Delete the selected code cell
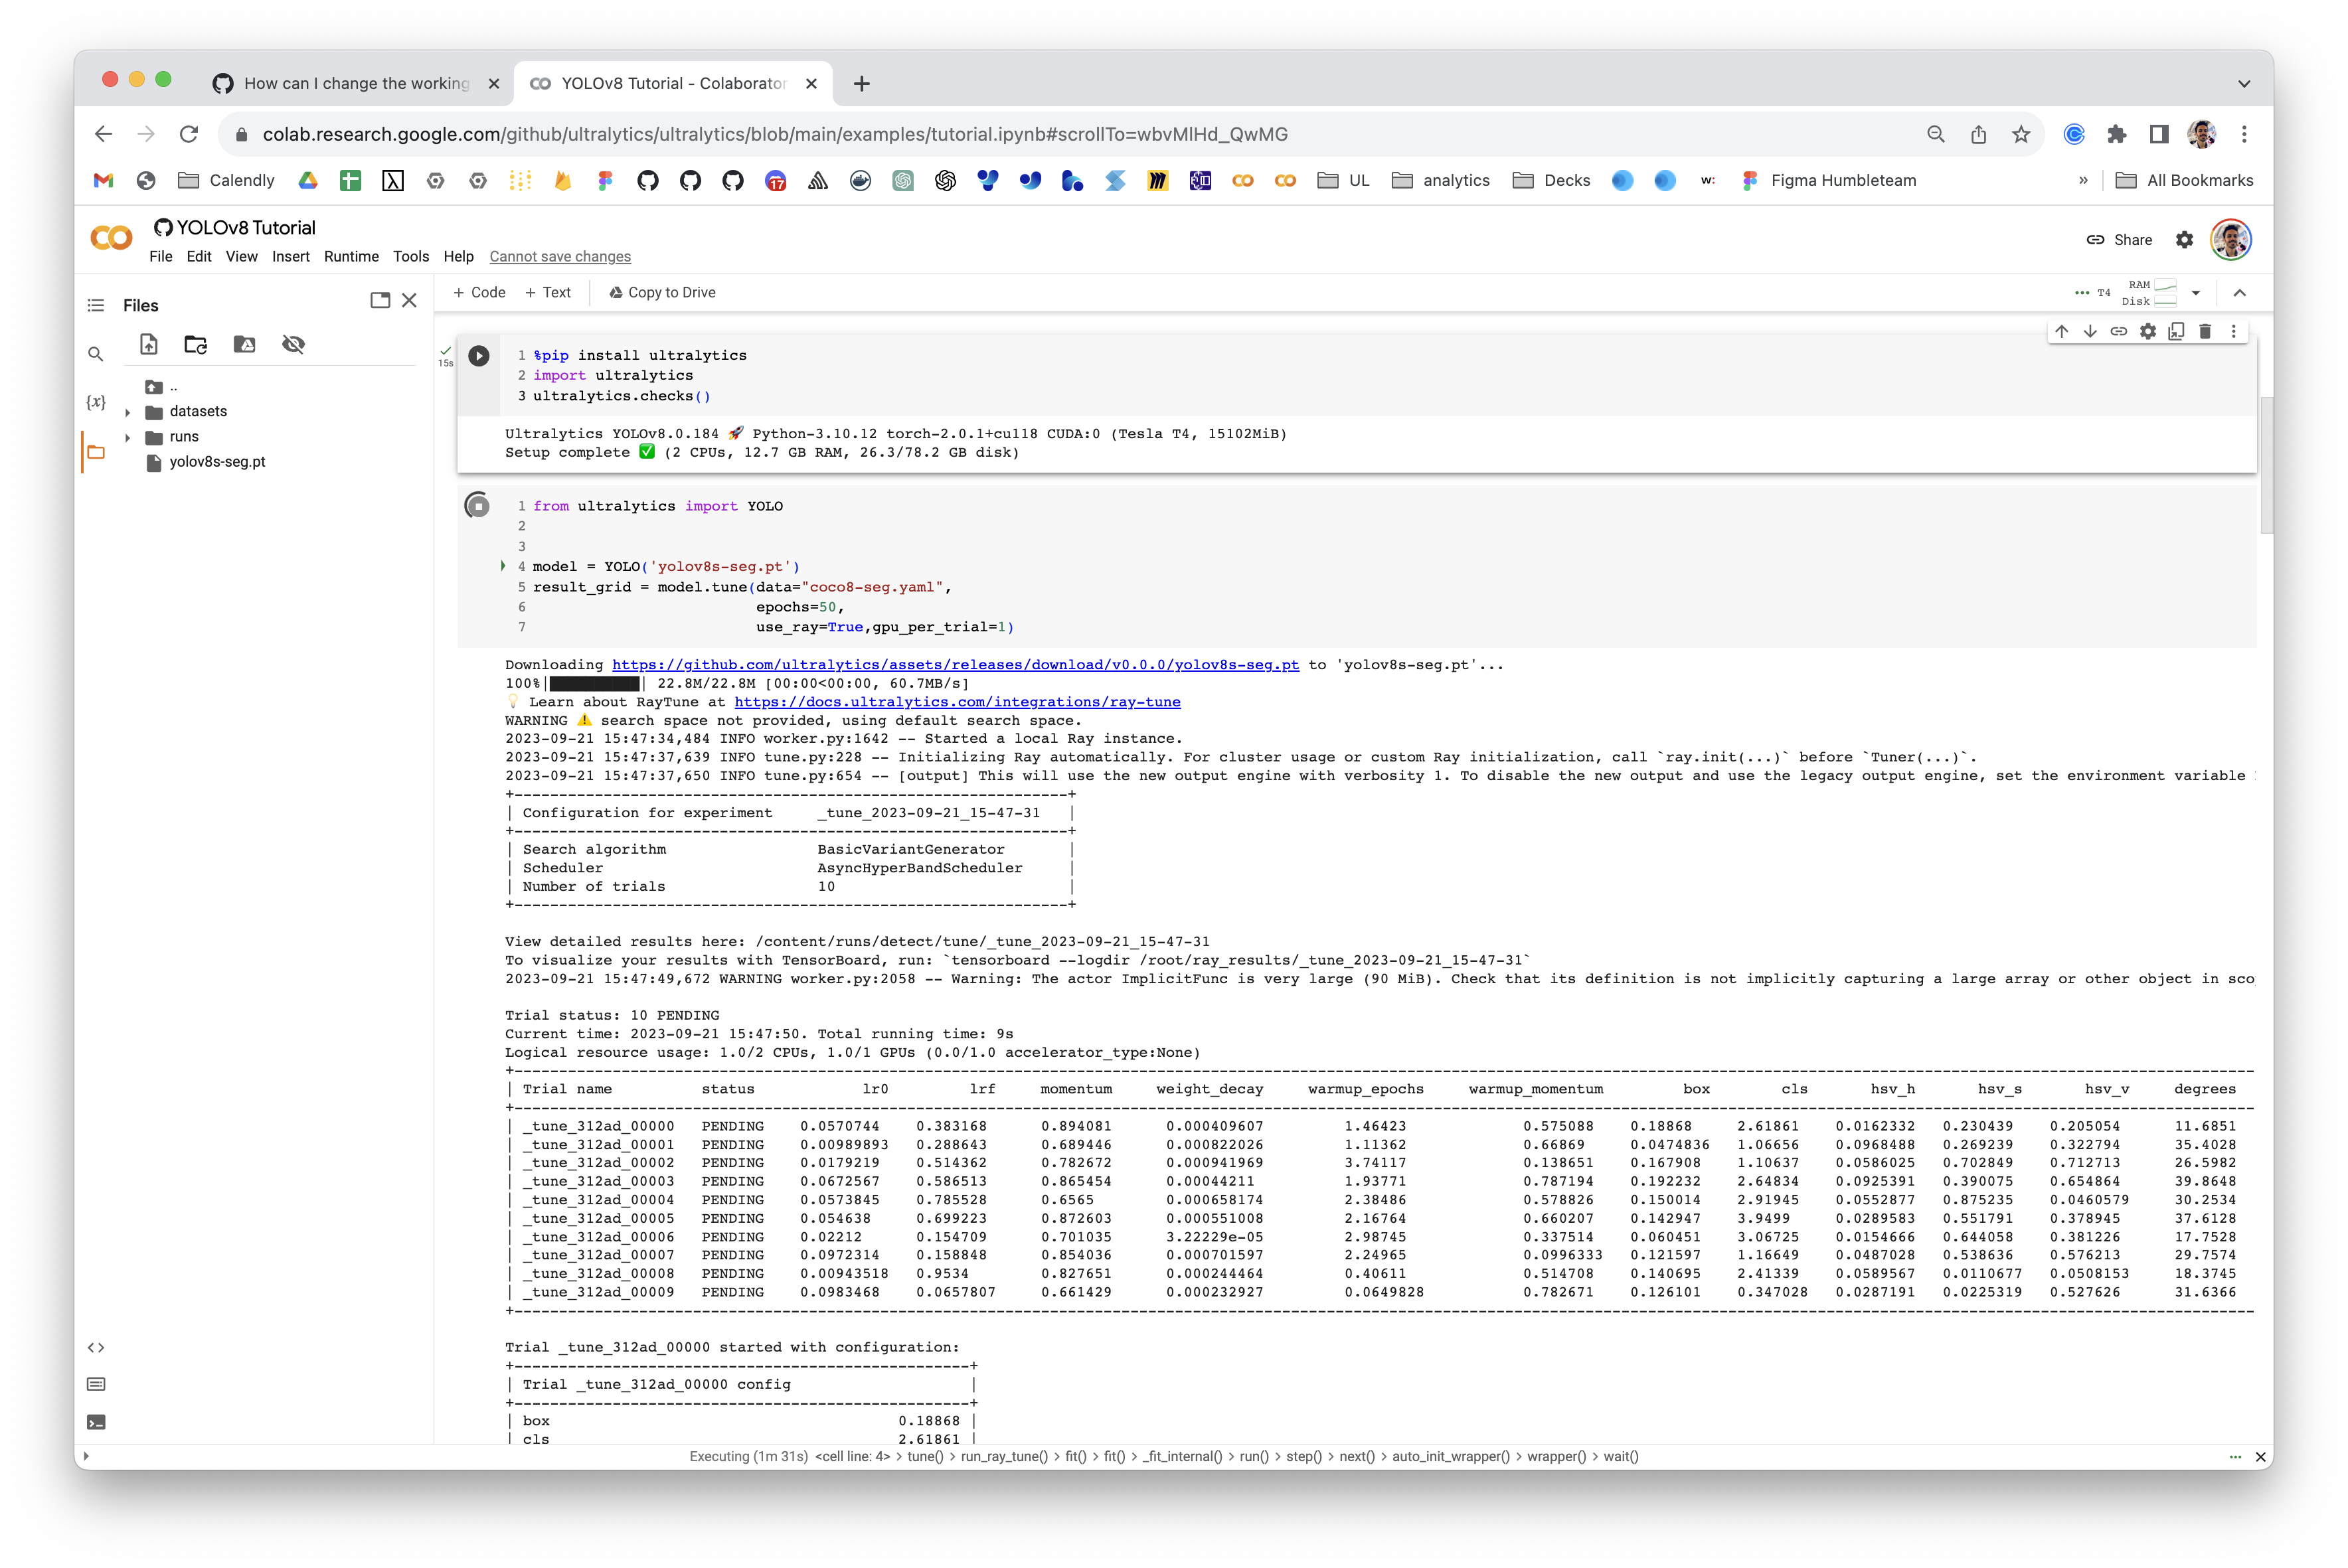Screen dimensions: 2348x1568 pos(2205,331)
